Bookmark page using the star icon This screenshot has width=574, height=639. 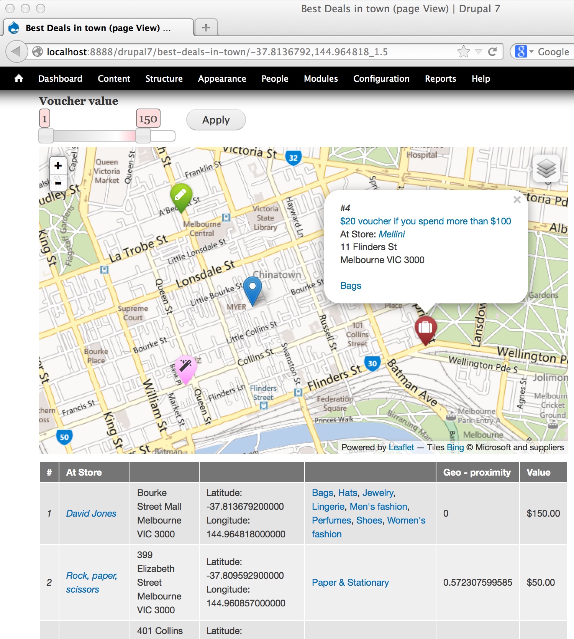click(x=464, y=52)
